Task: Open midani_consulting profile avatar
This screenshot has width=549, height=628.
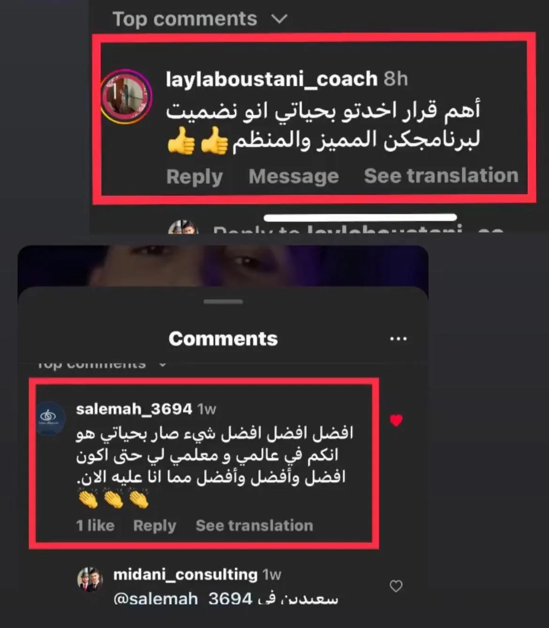Action: click(x=90, y=580)
